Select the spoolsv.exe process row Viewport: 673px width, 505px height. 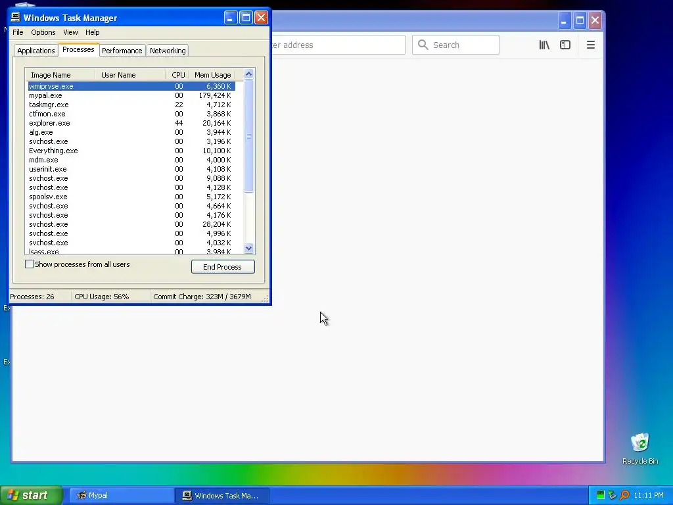131,197
